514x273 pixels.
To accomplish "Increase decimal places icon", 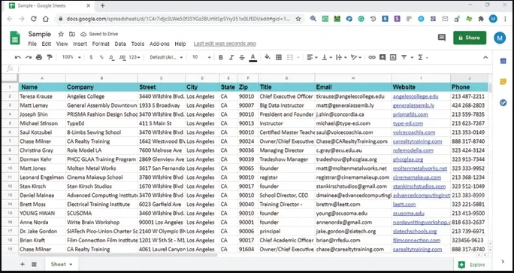I will coord(122,57).
